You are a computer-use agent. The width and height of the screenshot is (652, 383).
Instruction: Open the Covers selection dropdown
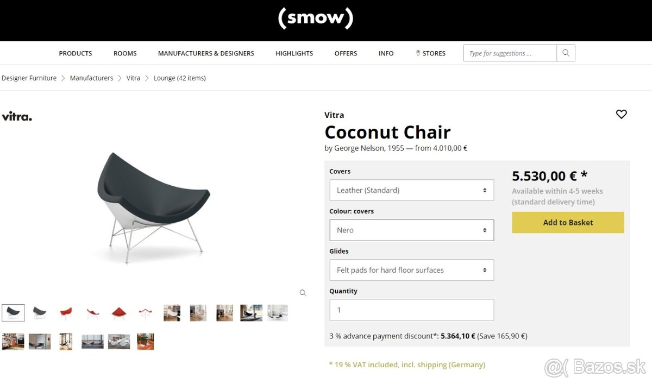(x=411, y=190)
